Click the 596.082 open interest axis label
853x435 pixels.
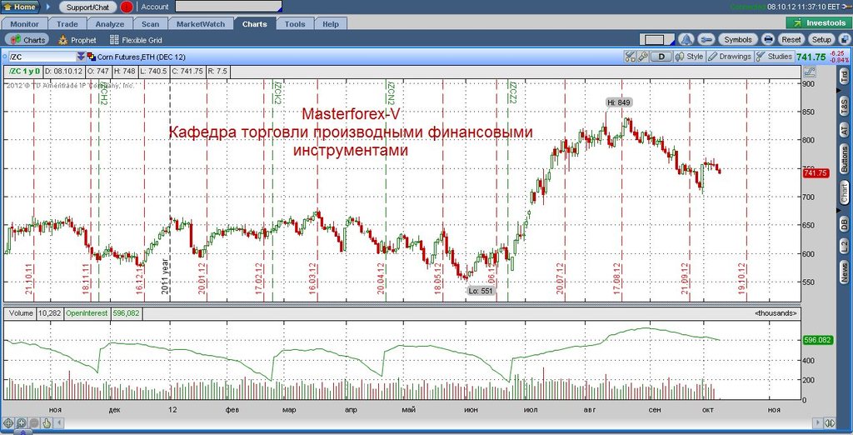[817, 340]
